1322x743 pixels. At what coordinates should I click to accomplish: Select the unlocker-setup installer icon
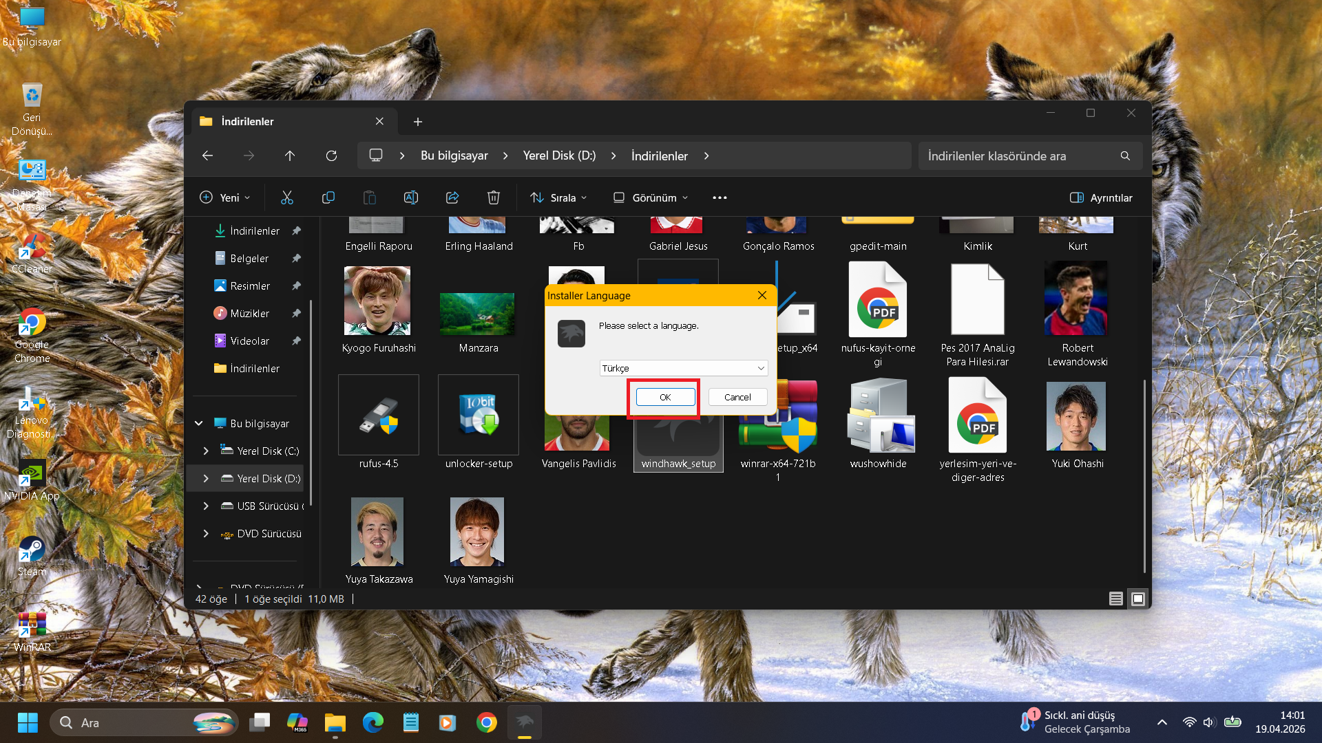click(479, 415)
